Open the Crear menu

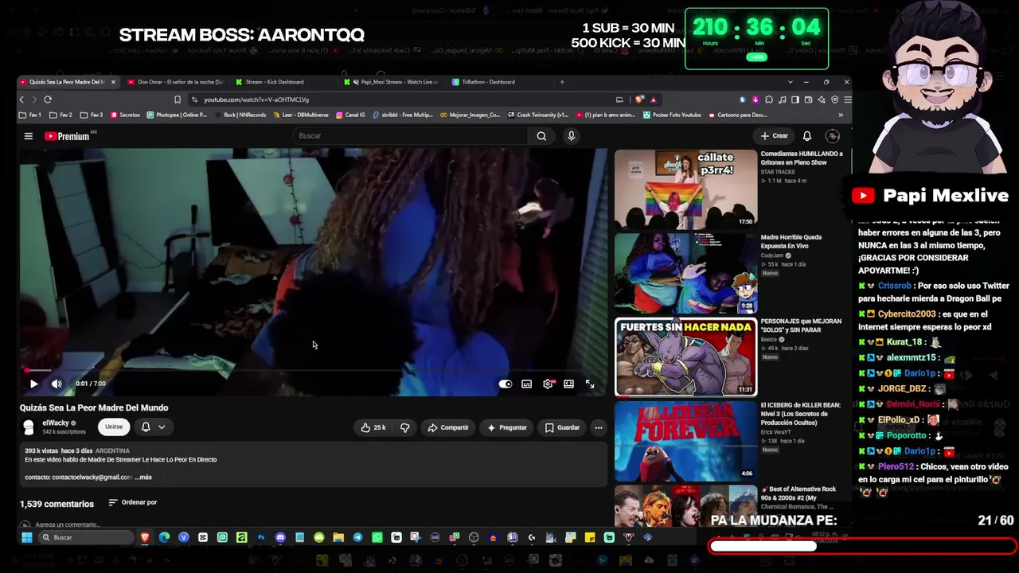pyautogui.click(x=774, y=136)
